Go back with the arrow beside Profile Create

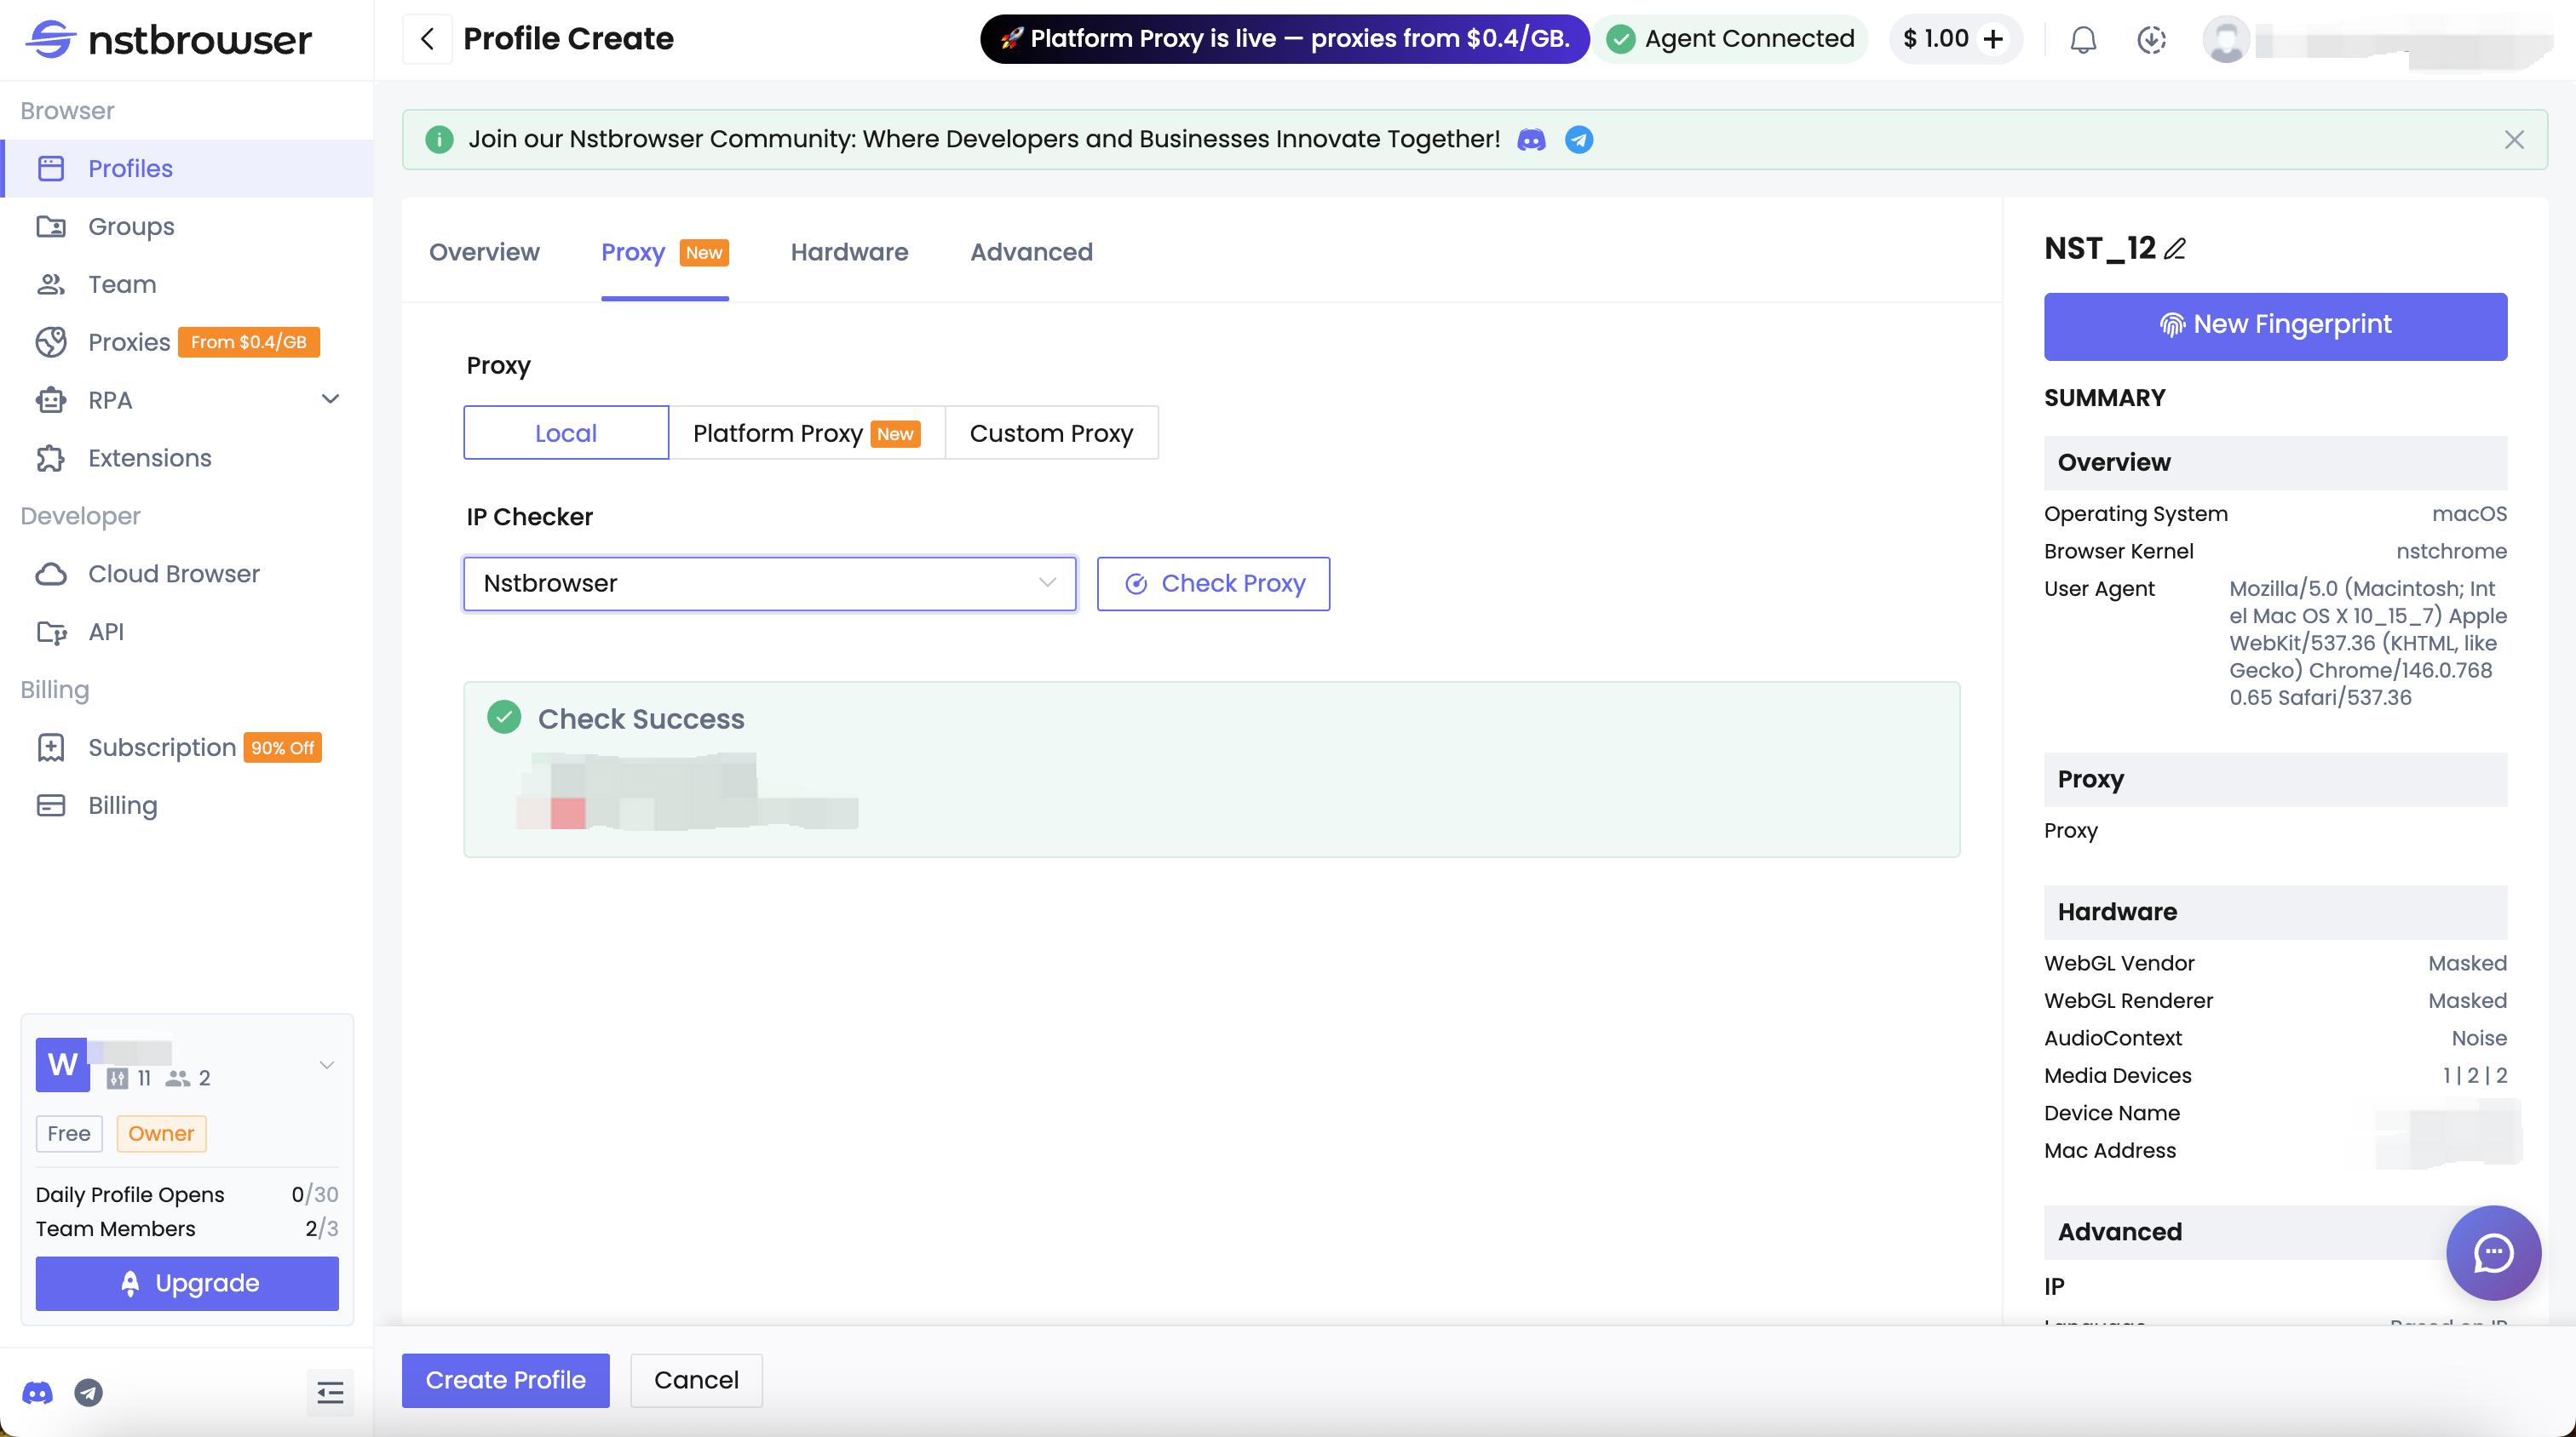pos(427,39)
